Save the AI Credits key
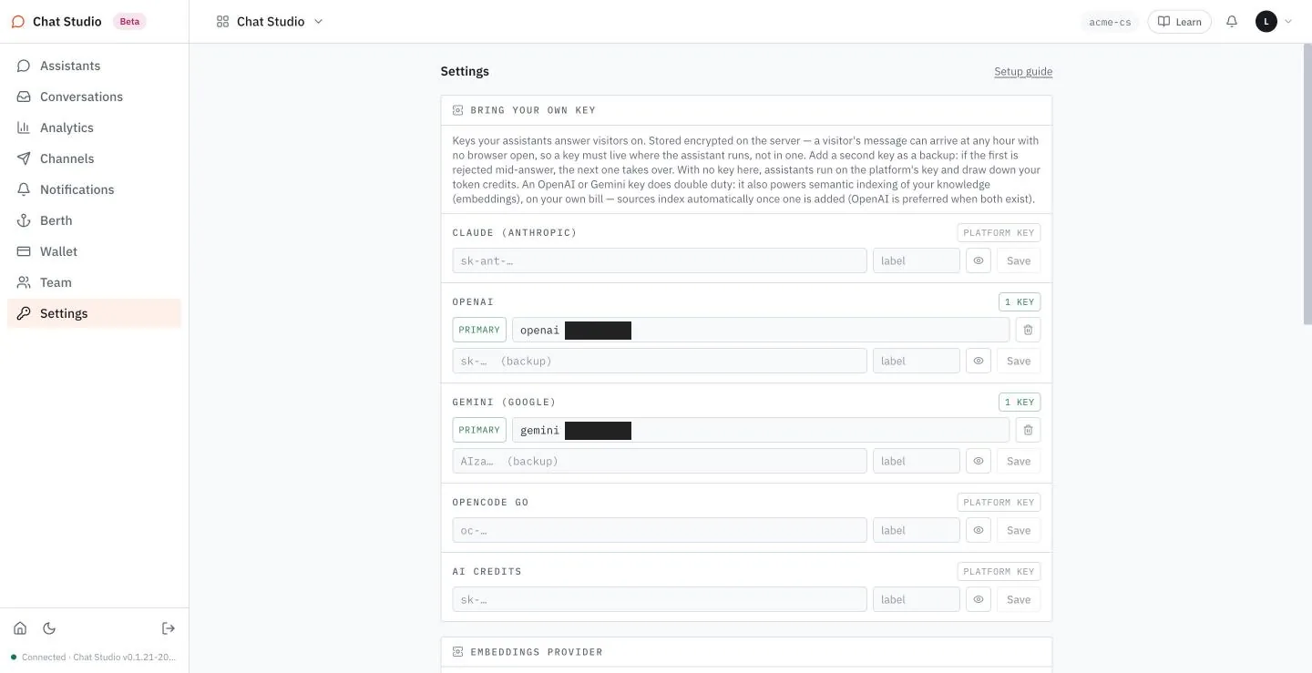The height and width of the screenshot is (673, 1312). point(1019,599)
